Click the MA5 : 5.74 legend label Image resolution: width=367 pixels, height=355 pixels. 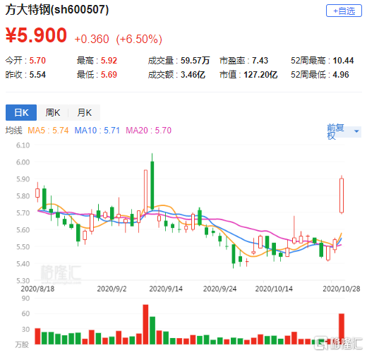coord(48,131)
